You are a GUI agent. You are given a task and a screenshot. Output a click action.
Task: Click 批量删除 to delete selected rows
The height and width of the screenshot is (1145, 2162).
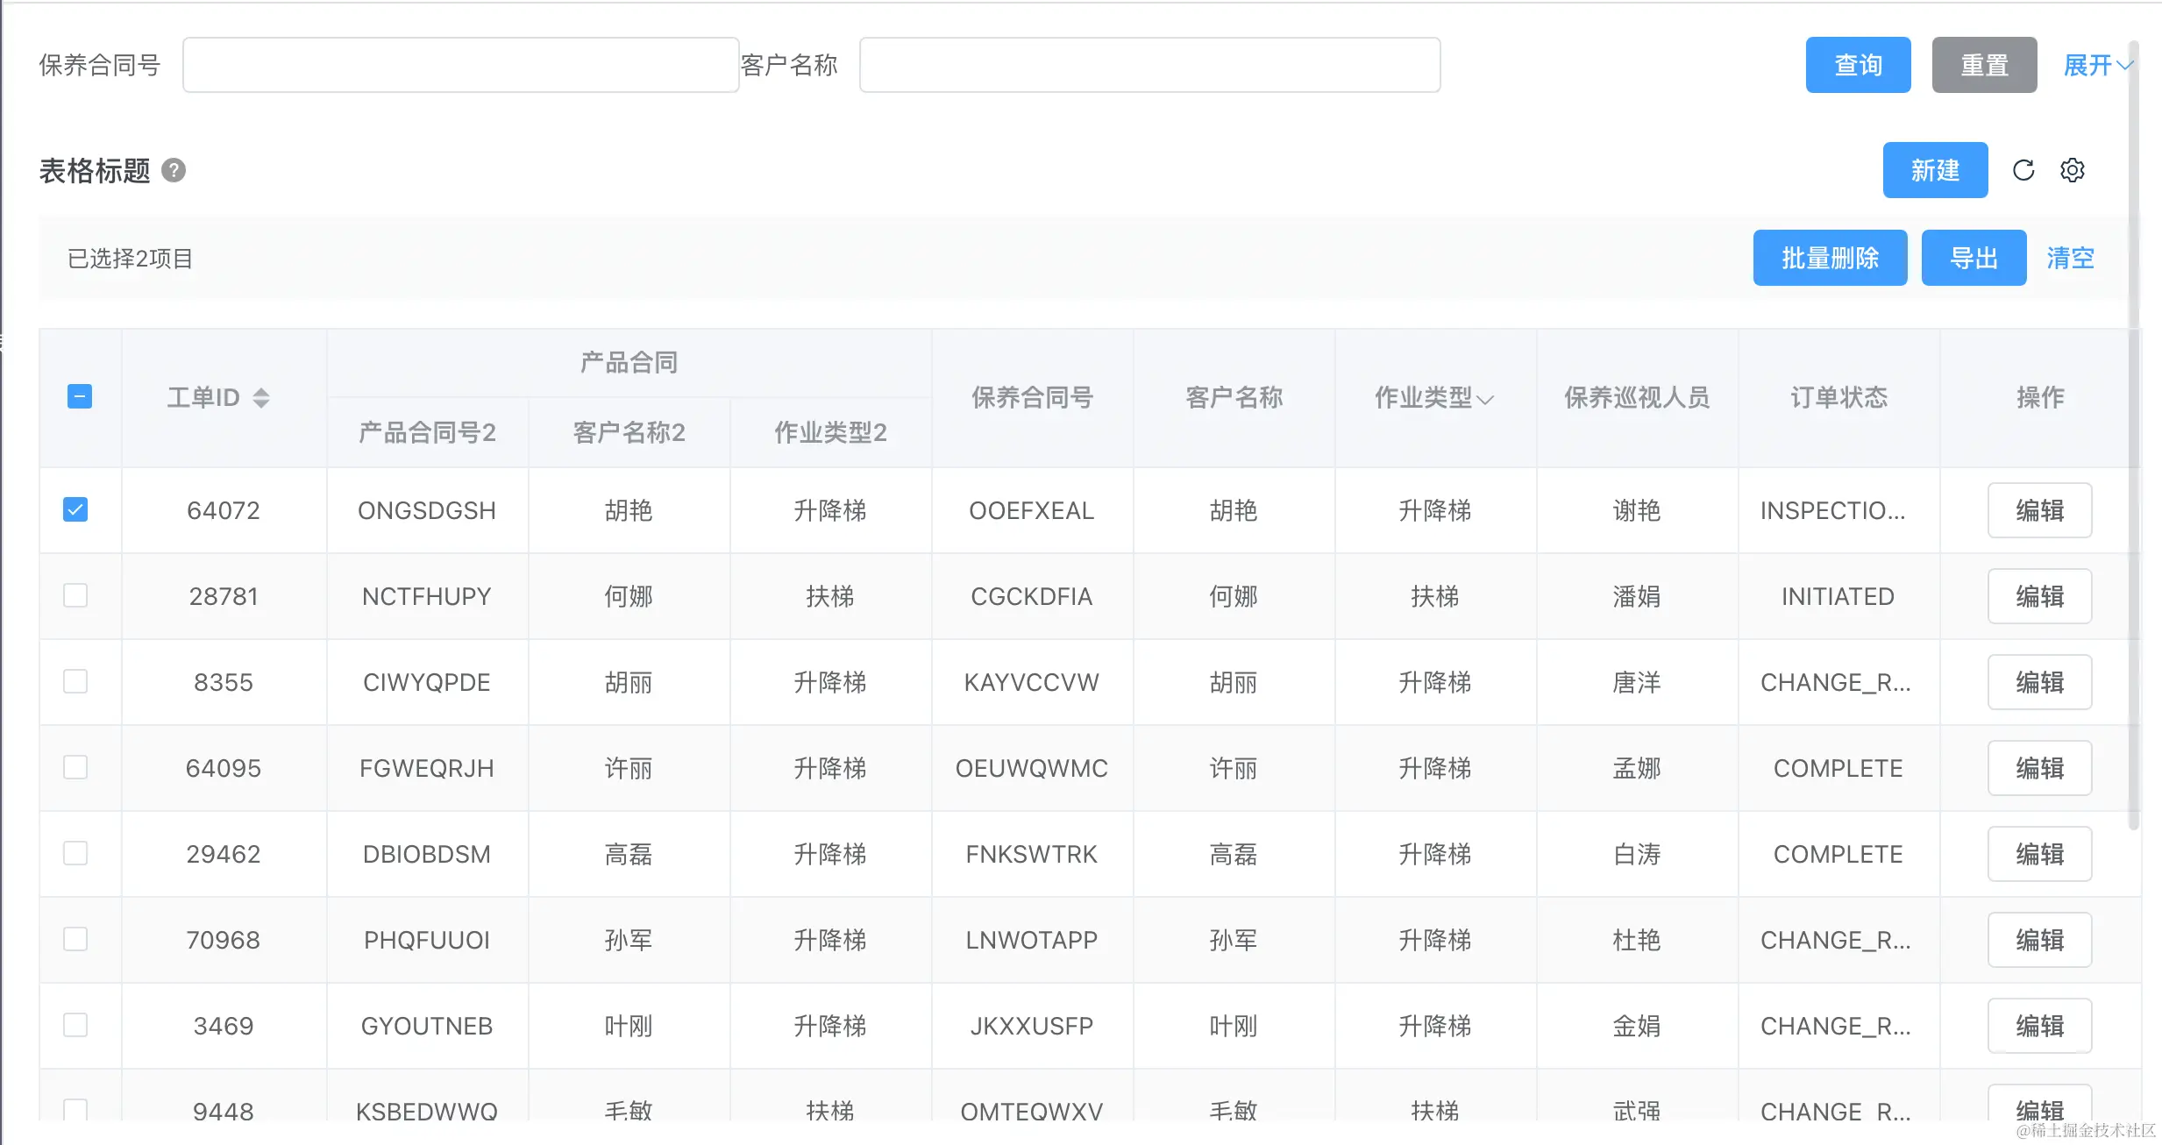[x=1830, y=258]
